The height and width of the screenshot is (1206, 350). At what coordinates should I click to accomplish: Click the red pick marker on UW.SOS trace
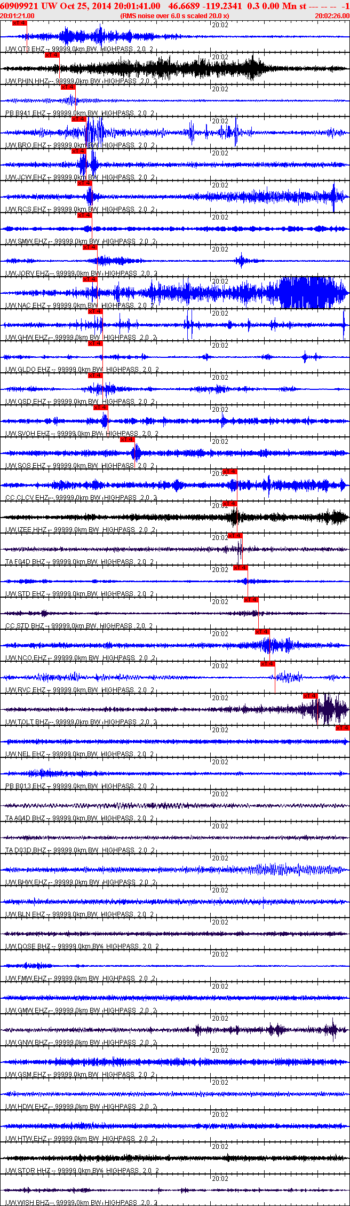pyautogui.click(x=127, y=440)
